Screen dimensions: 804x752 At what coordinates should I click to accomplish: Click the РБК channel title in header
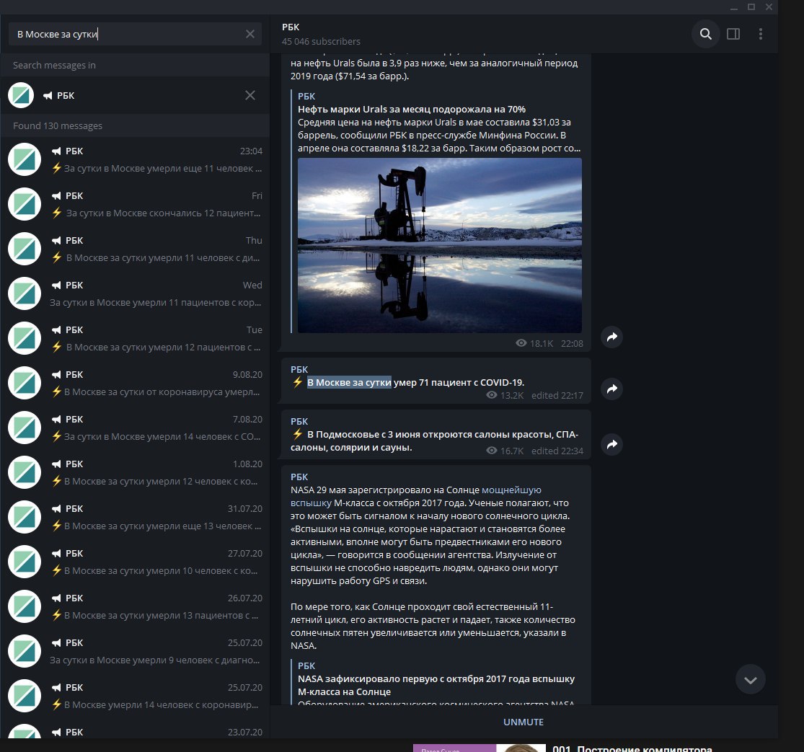point(290,27)
